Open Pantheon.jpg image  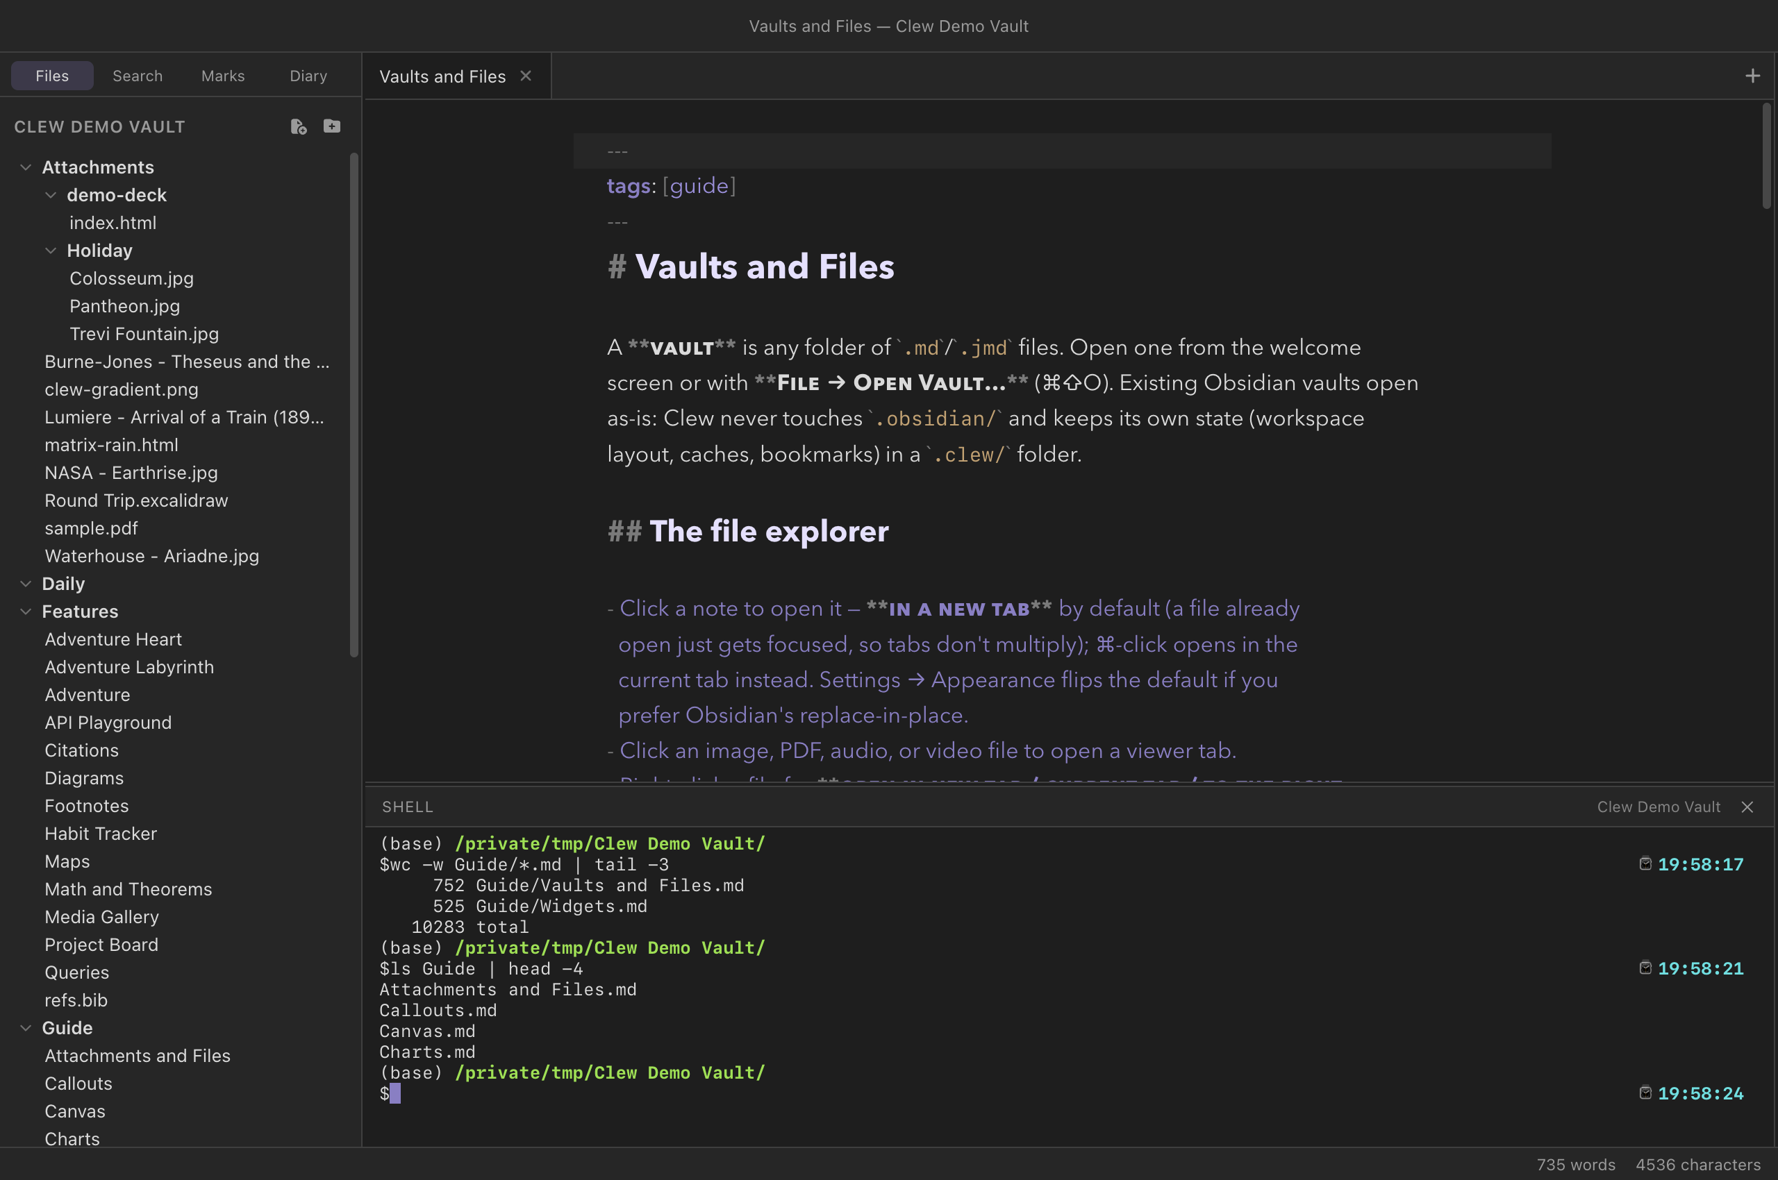click(x=125, y=306)
